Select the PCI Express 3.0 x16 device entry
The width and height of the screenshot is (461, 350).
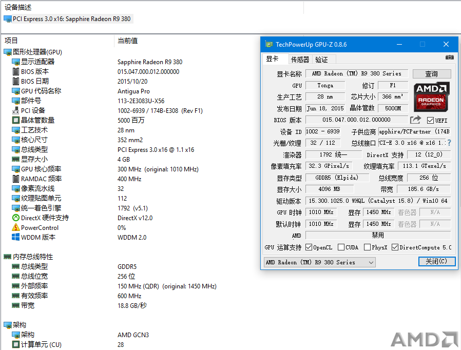[x=68, y=19]
